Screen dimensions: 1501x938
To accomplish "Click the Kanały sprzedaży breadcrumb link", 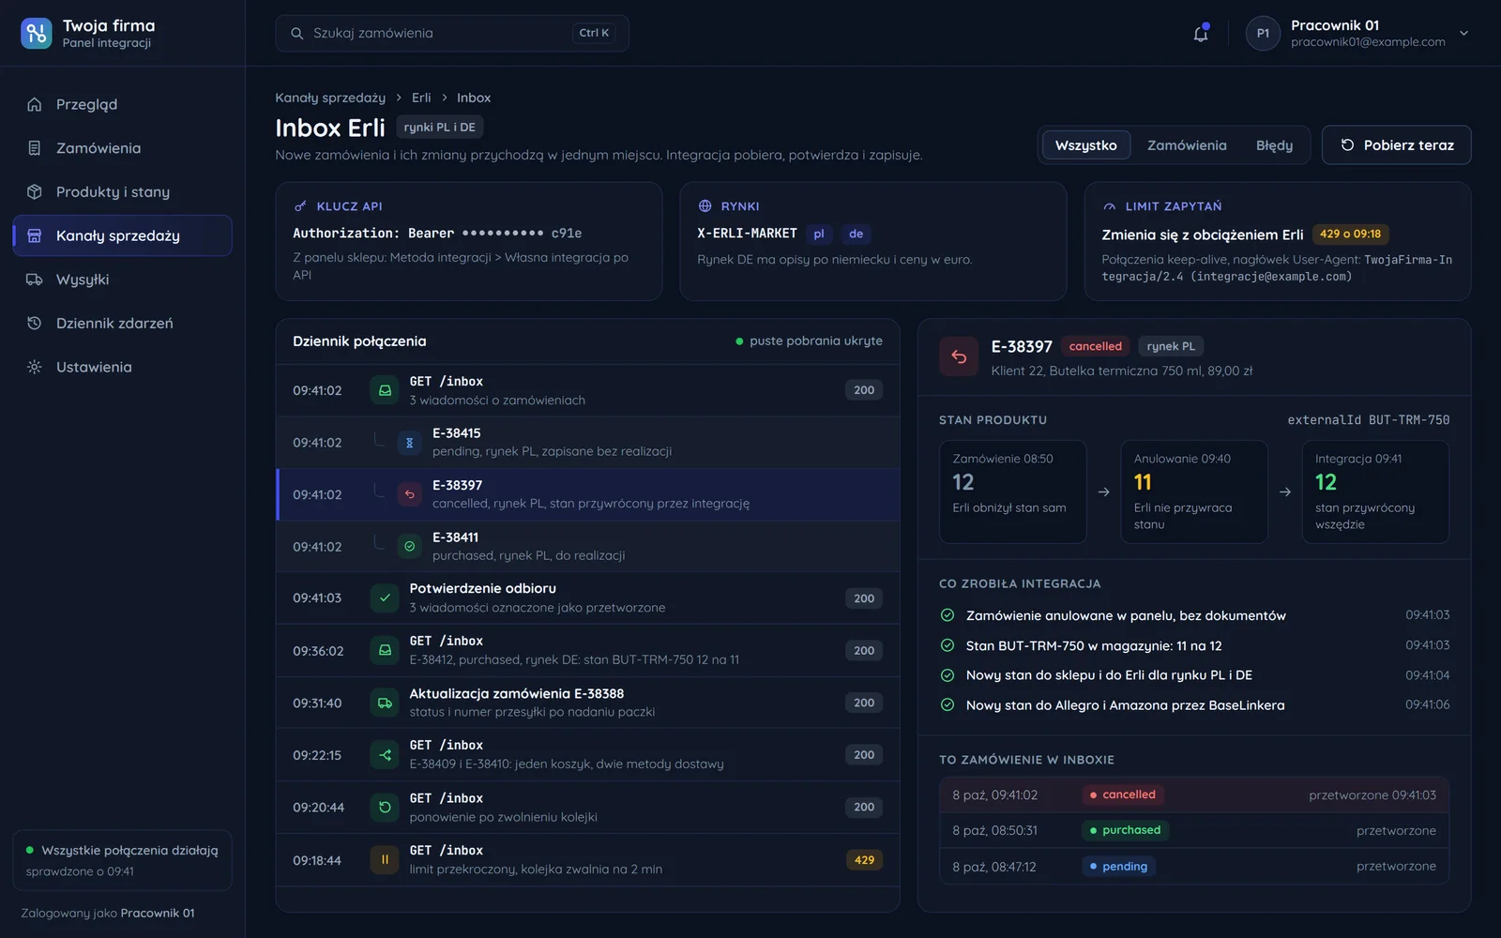I will coord(330,98).
